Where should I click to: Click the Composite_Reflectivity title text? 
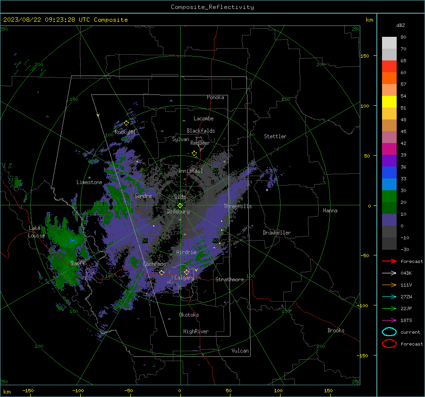click(x=212, y=7)
